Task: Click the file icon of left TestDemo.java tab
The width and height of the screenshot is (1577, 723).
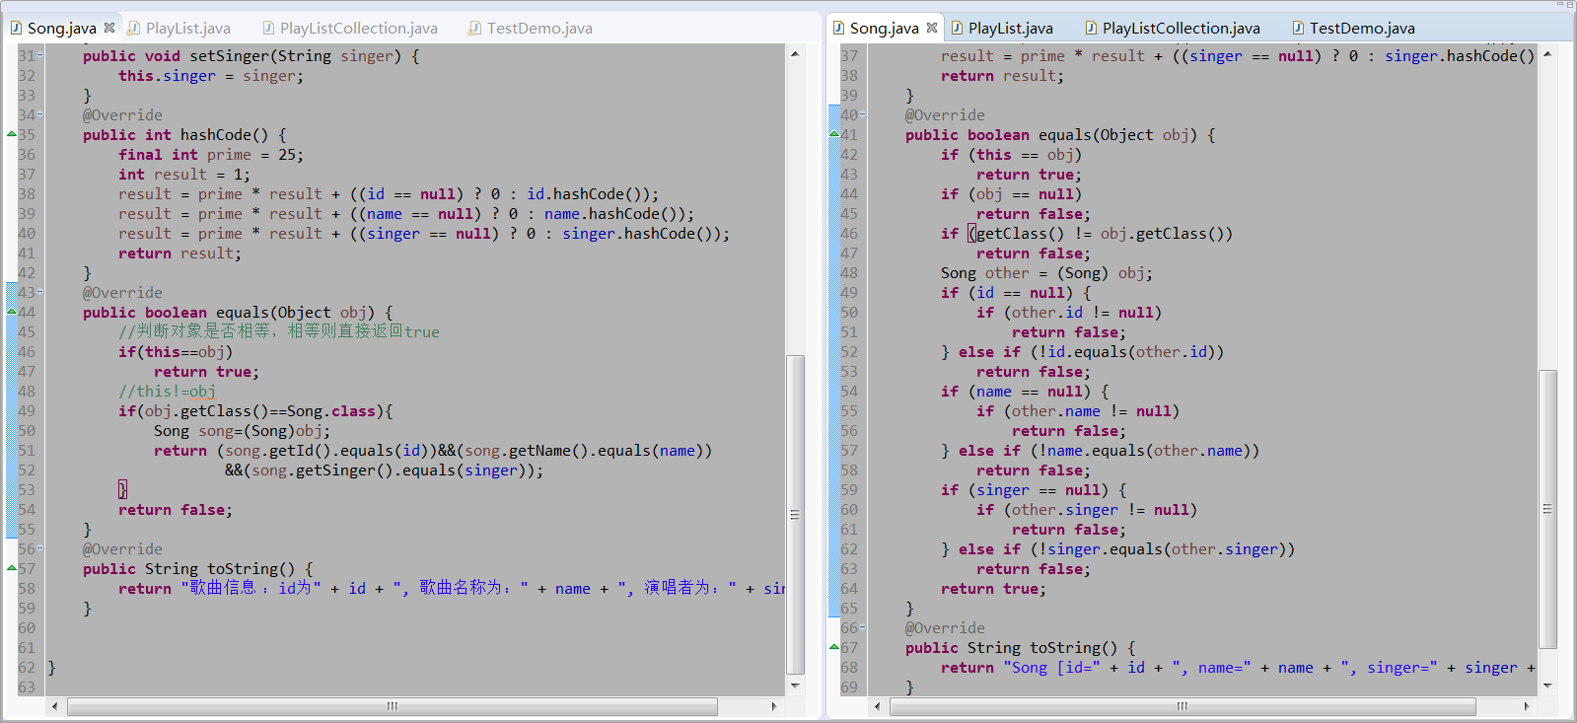Action: point(474,28)
